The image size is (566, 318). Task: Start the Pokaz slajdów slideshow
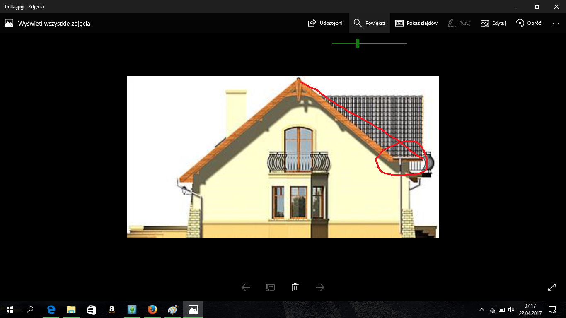416,23
